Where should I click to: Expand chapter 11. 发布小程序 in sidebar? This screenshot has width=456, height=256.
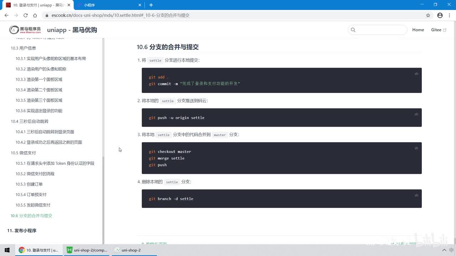22,230
